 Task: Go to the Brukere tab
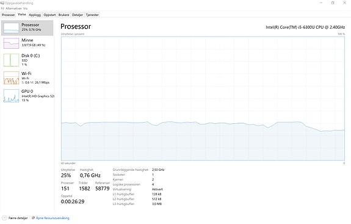point(64,15)
